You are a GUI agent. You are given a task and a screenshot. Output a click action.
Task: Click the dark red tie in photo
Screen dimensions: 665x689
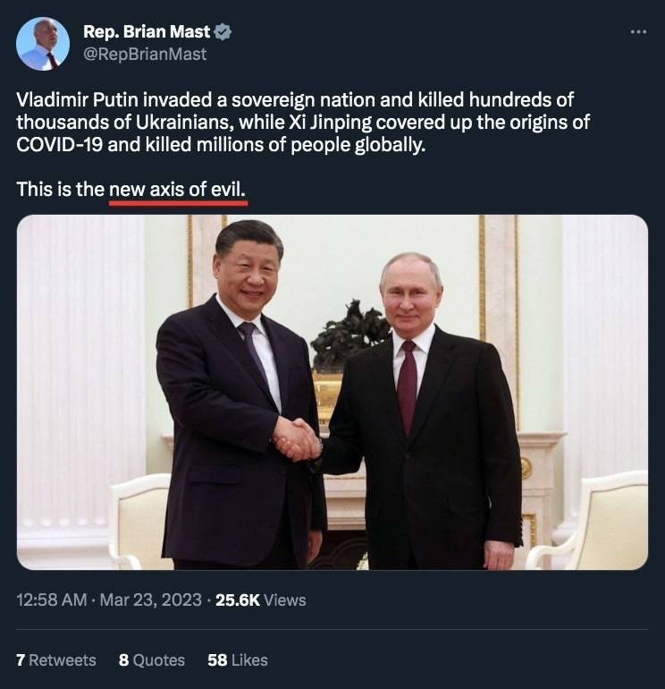(407, 387)
